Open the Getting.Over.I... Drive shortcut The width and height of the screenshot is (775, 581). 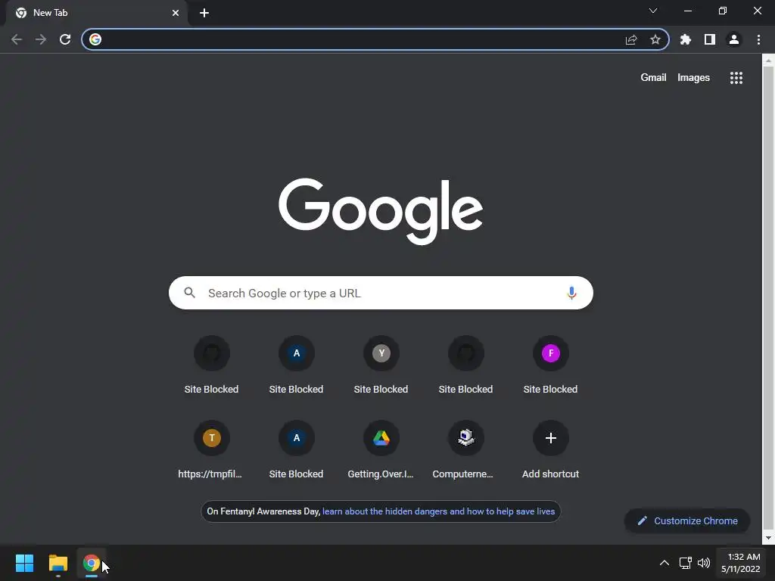381,450
